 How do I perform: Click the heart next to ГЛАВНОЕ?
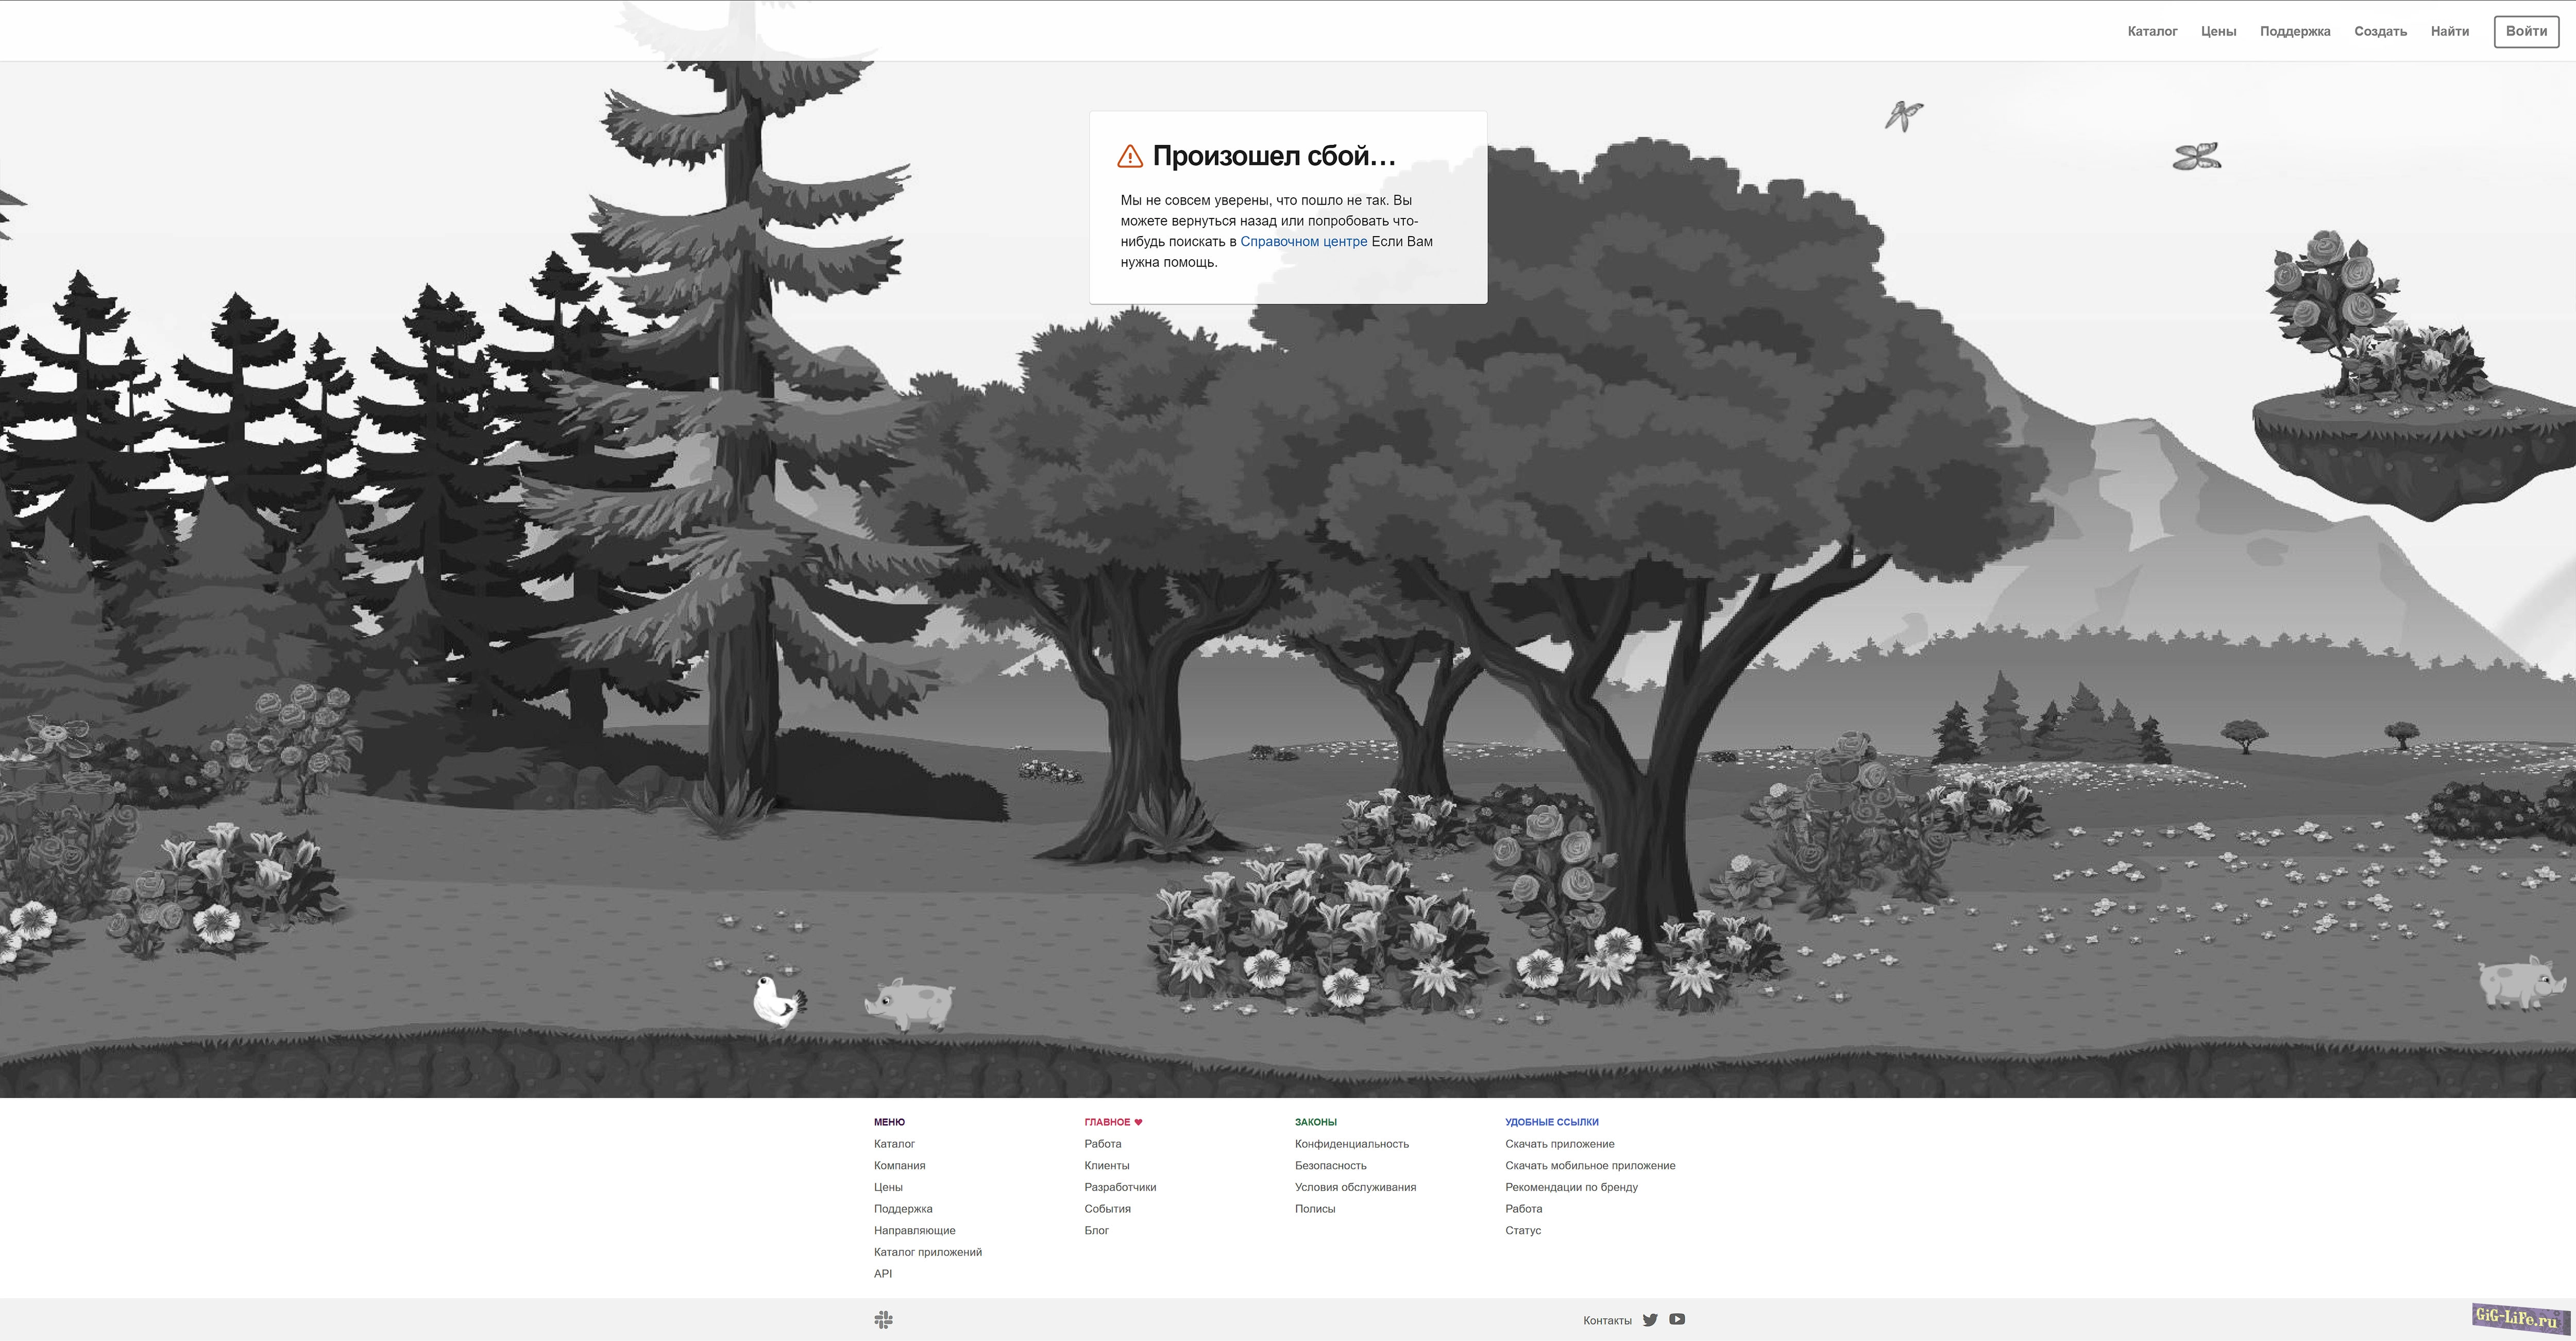tap(1138, 1122)
